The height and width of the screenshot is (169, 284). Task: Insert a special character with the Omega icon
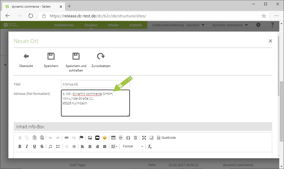[128, 138]
